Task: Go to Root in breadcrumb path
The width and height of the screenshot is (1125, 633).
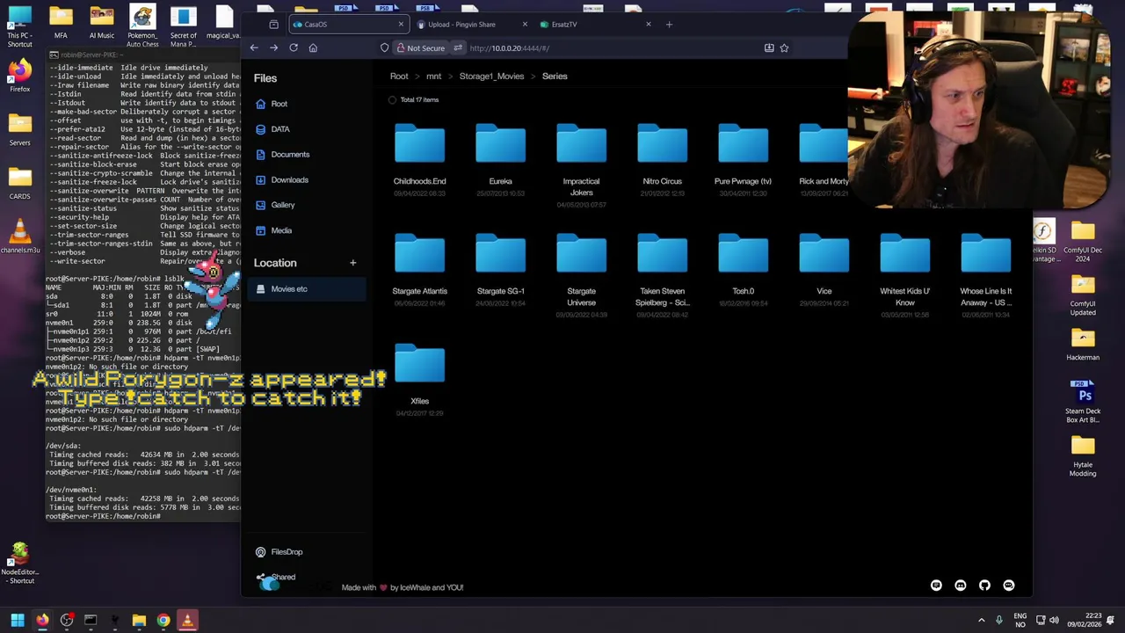Action: (399, 76)
